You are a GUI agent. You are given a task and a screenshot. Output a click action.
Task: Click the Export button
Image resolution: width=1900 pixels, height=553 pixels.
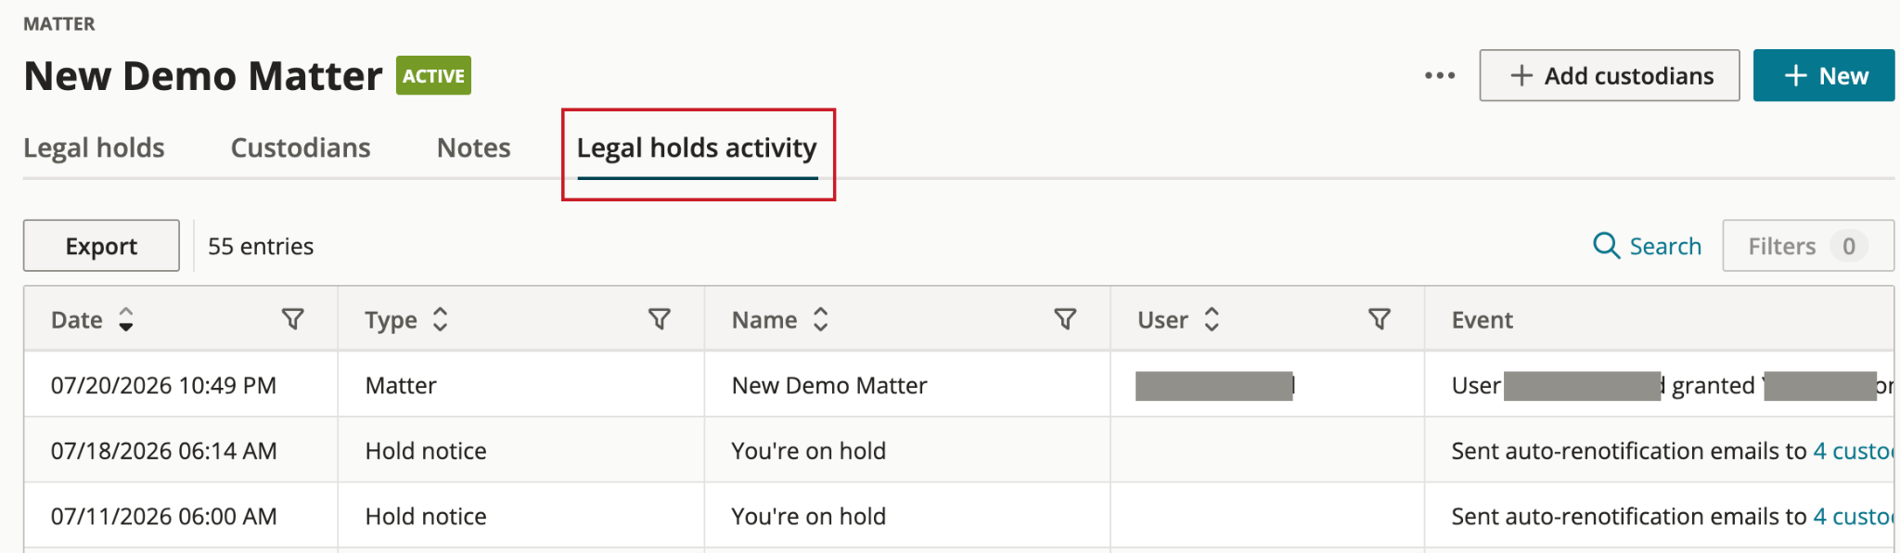click(101, 246)
